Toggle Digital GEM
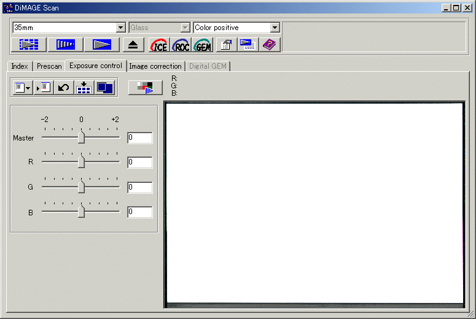Screen dimensions: 476x319 [x=203, y=45]
